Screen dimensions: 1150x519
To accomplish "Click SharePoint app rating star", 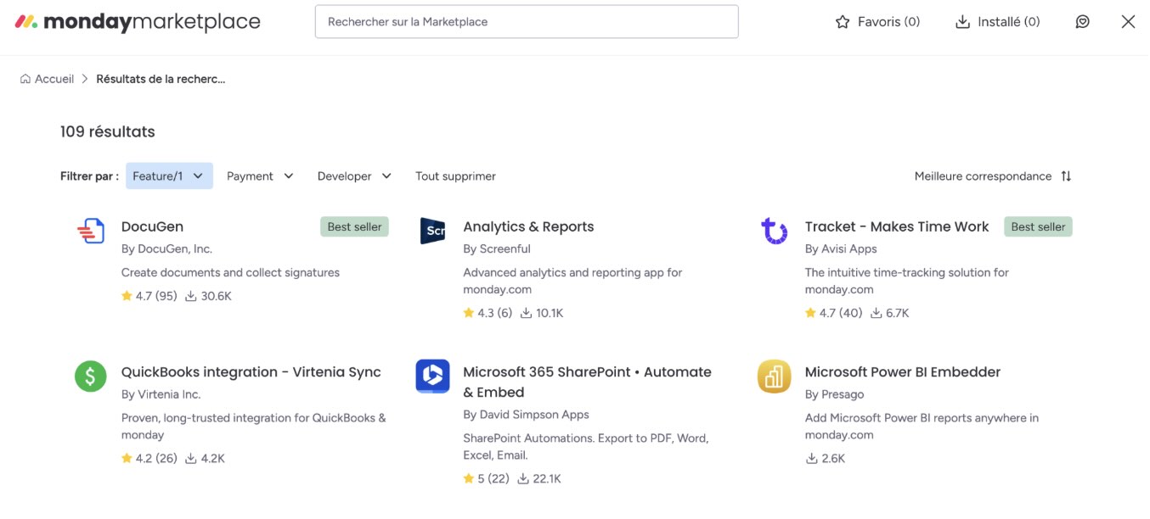I will point(468,478).
